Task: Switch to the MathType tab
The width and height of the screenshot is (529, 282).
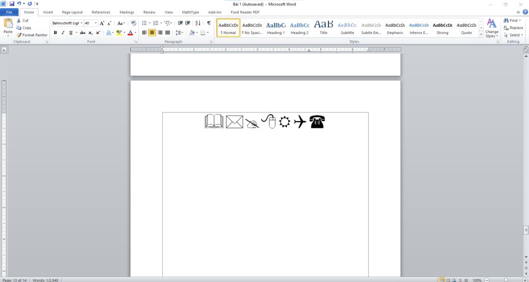Action: [x=191, y=12]
